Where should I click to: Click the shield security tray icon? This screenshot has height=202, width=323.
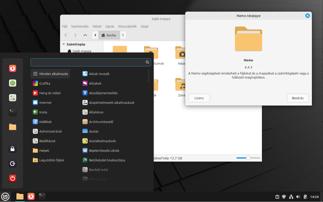(284, 197)
